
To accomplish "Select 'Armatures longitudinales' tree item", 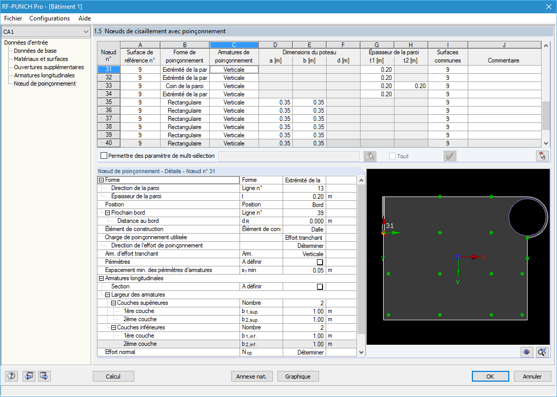I will tap(45, 75).
